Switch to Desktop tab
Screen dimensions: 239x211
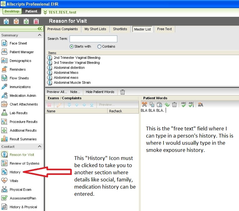(12, 11)
